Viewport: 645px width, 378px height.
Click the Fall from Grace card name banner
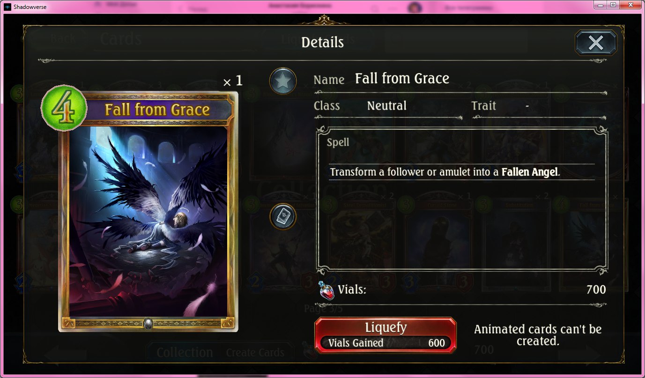coord(157,110)
